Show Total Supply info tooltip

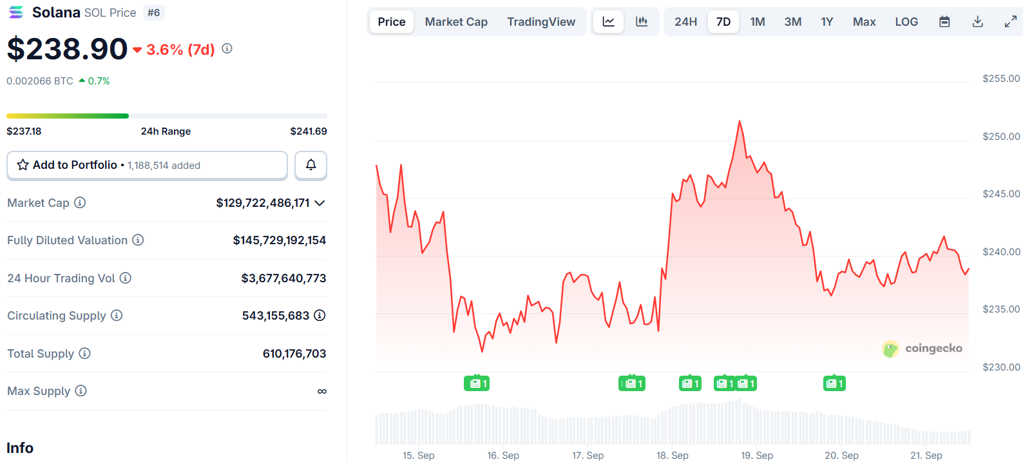point(85,353)
